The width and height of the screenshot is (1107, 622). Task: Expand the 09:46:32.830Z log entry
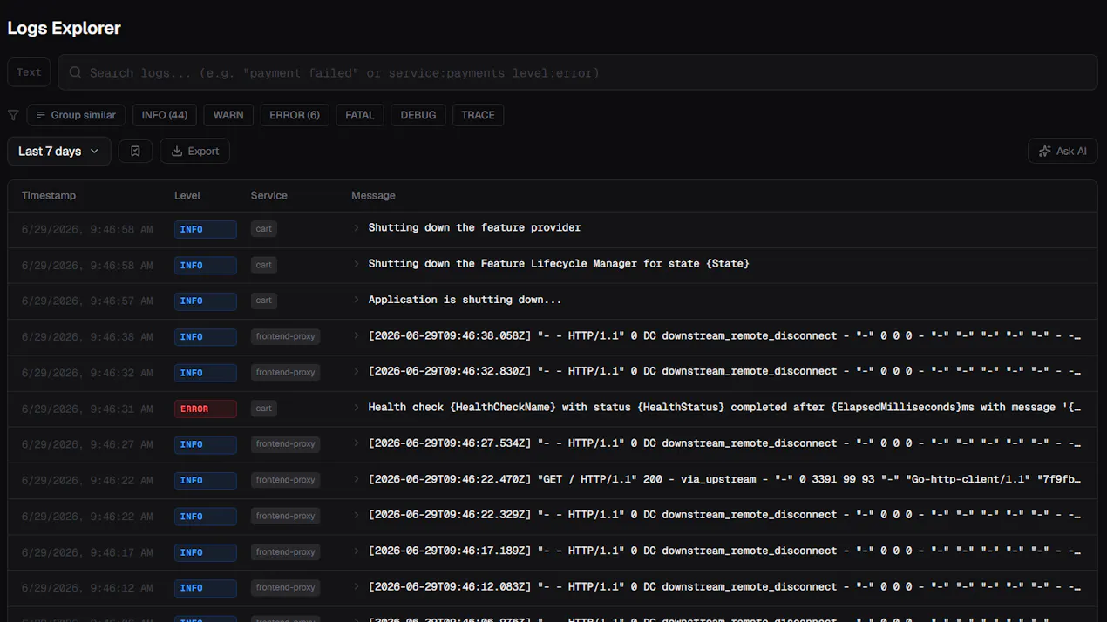(357, 371)
